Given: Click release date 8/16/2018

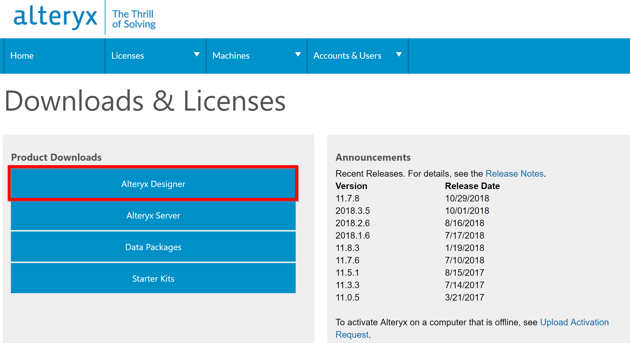Looking at the screenshot, I should (464, 223).
